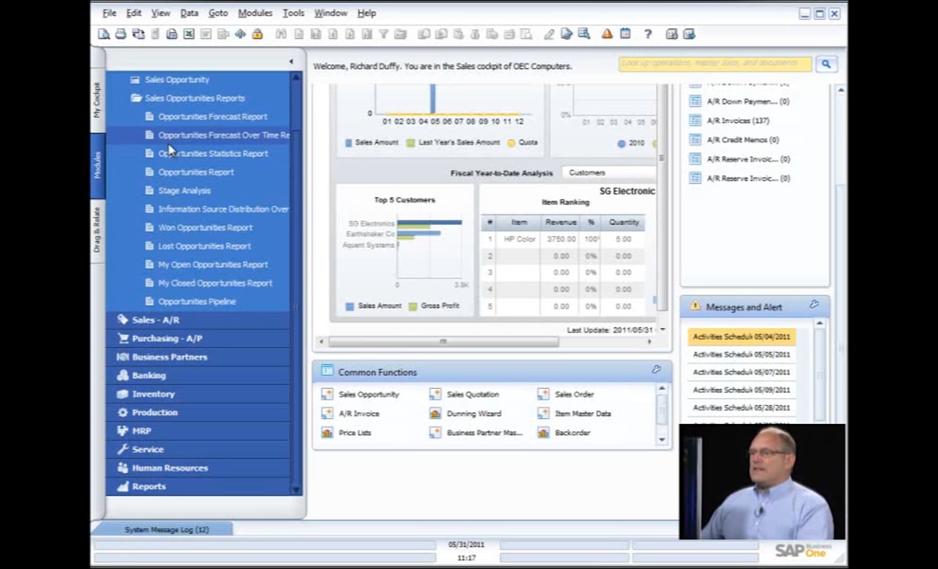938x569 pixels.
Task: Expand the Human Resources module
Action: click(x=170, y=468)
